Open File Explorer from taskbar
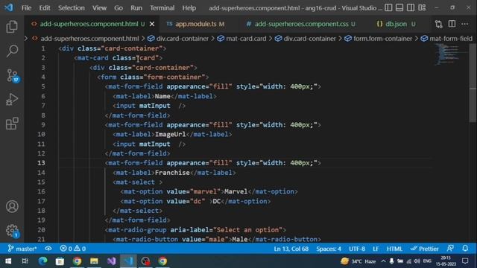This screenshot has width=477, height=268. click(94, 261)
